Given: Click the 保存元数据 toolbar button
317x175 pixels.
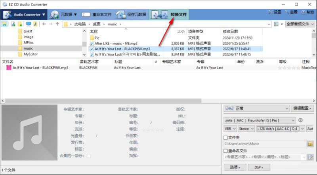Looking at the screenshot, I should pos(131,15).
